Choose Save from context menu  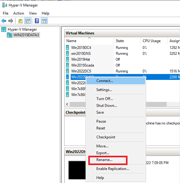(x=116, y=112)
